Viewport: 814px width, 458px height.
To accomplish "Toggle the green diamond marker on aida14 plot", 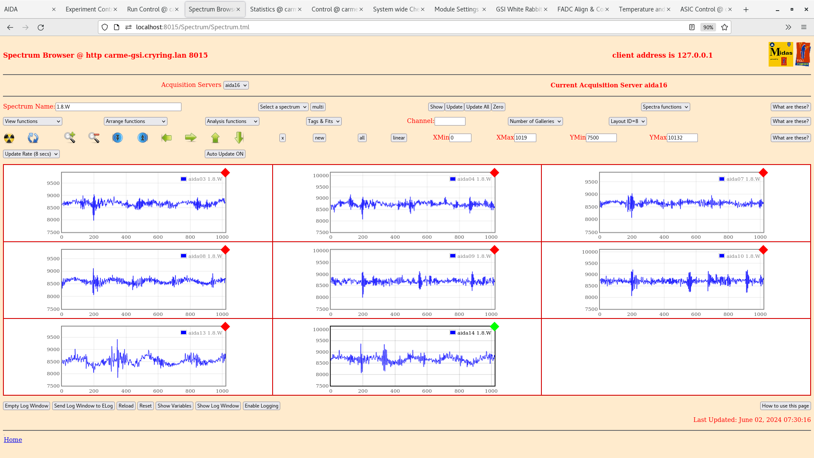I will 494,327.
